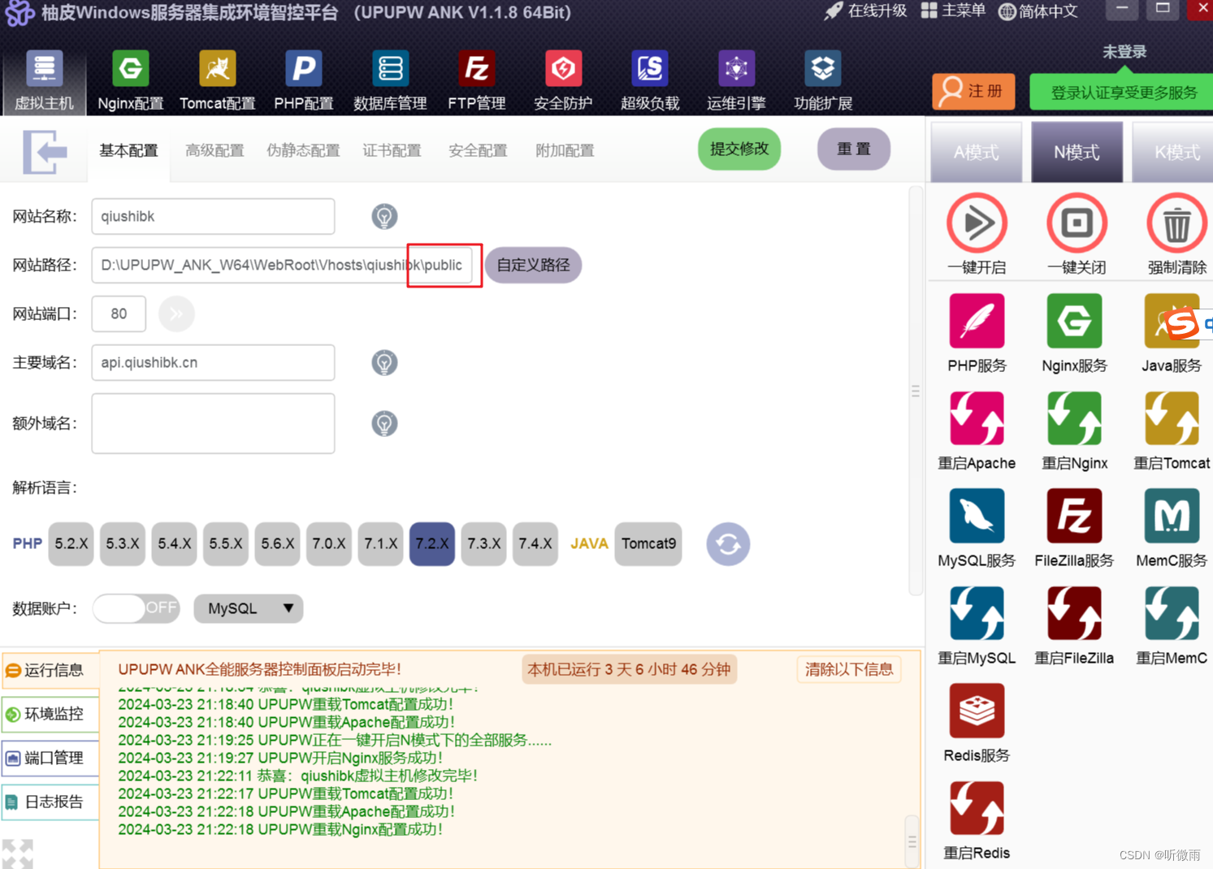Click the refresh icon after Tomcat9

pyautogui.click(x=728, y=543)
